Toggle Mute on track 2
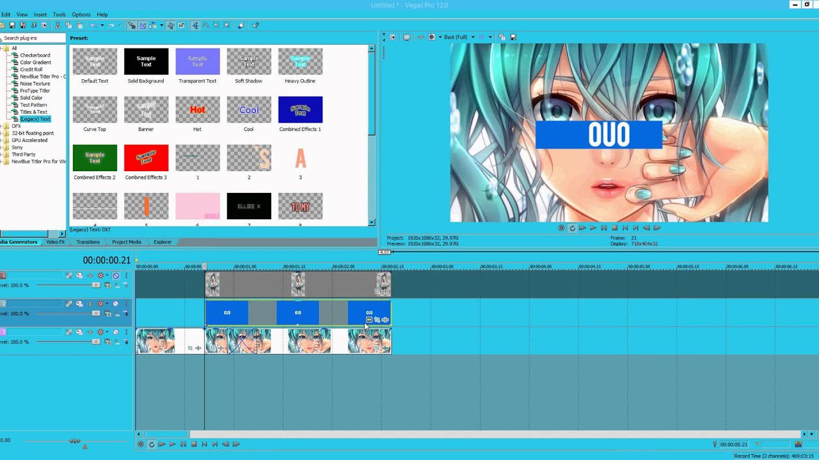Image resolution: width=819 pixels, height=460 pixels. click(116, 304)
